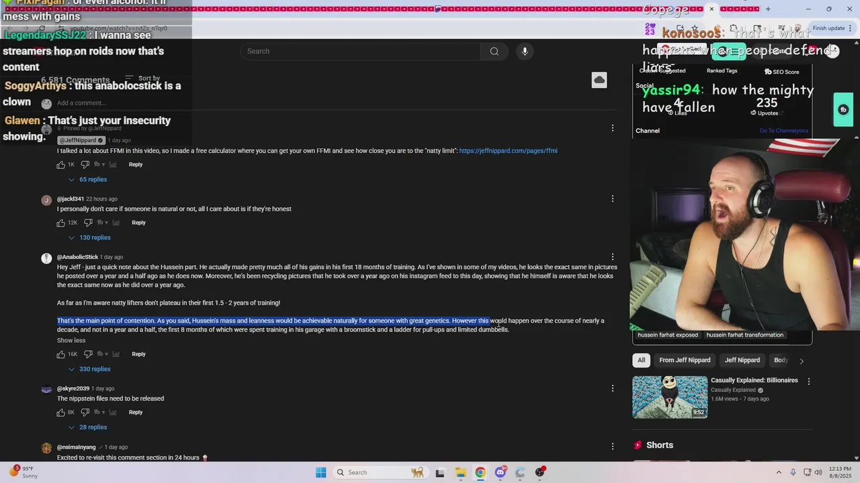Like the pinned @JeffNippard comment
Viewport: 860px width, 483px height.
[x=61, y=164]
